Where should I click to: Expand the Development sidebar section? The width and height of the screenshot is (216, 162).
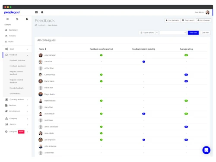(28, 111)
